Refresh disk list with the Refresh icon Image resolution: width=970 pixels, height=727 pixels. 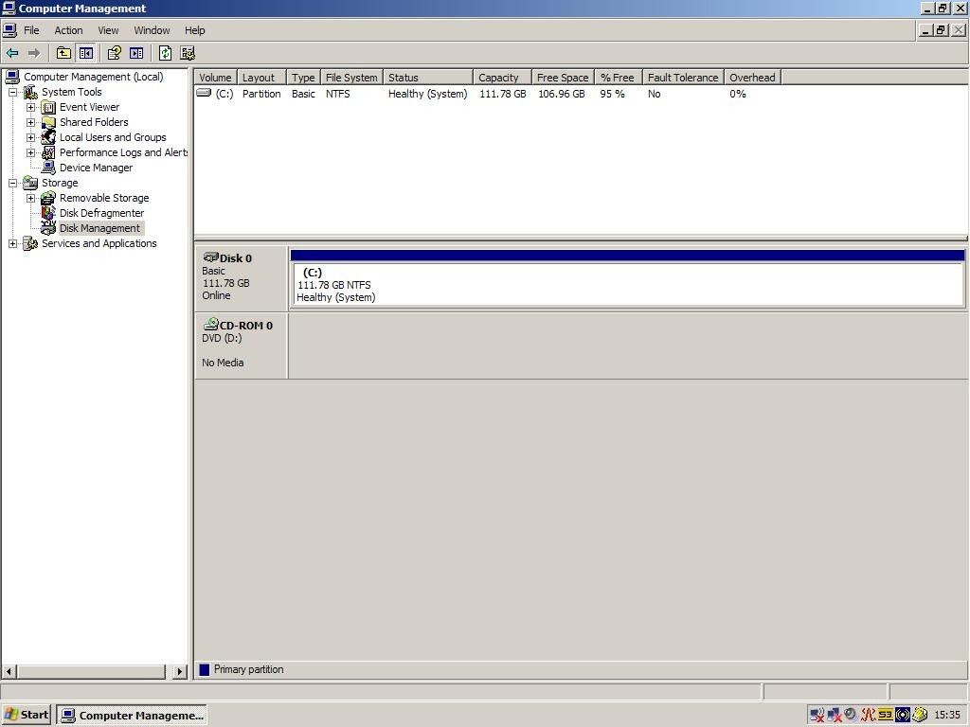pos(165,53)
